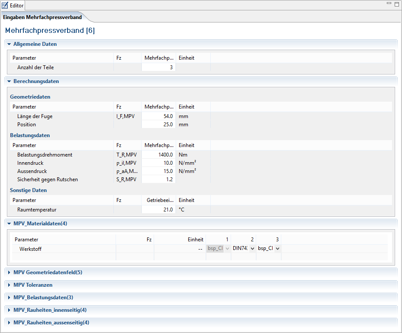The image size is (402, 333).
Task: Minimize the Editor panel
Action: pos(389,4)
